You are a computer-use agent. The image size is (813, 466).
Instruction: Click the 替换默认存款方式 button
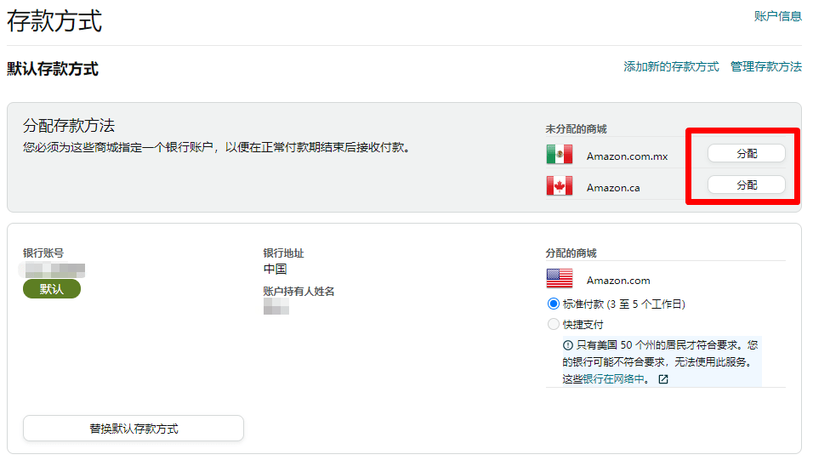click(x=134, y=429)
